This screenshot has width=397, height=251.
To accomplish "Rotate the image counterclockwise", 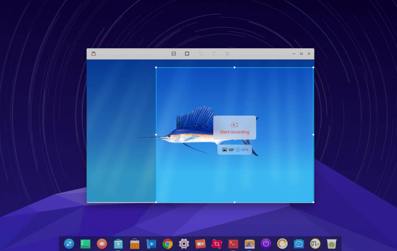I will click(200, 54).
